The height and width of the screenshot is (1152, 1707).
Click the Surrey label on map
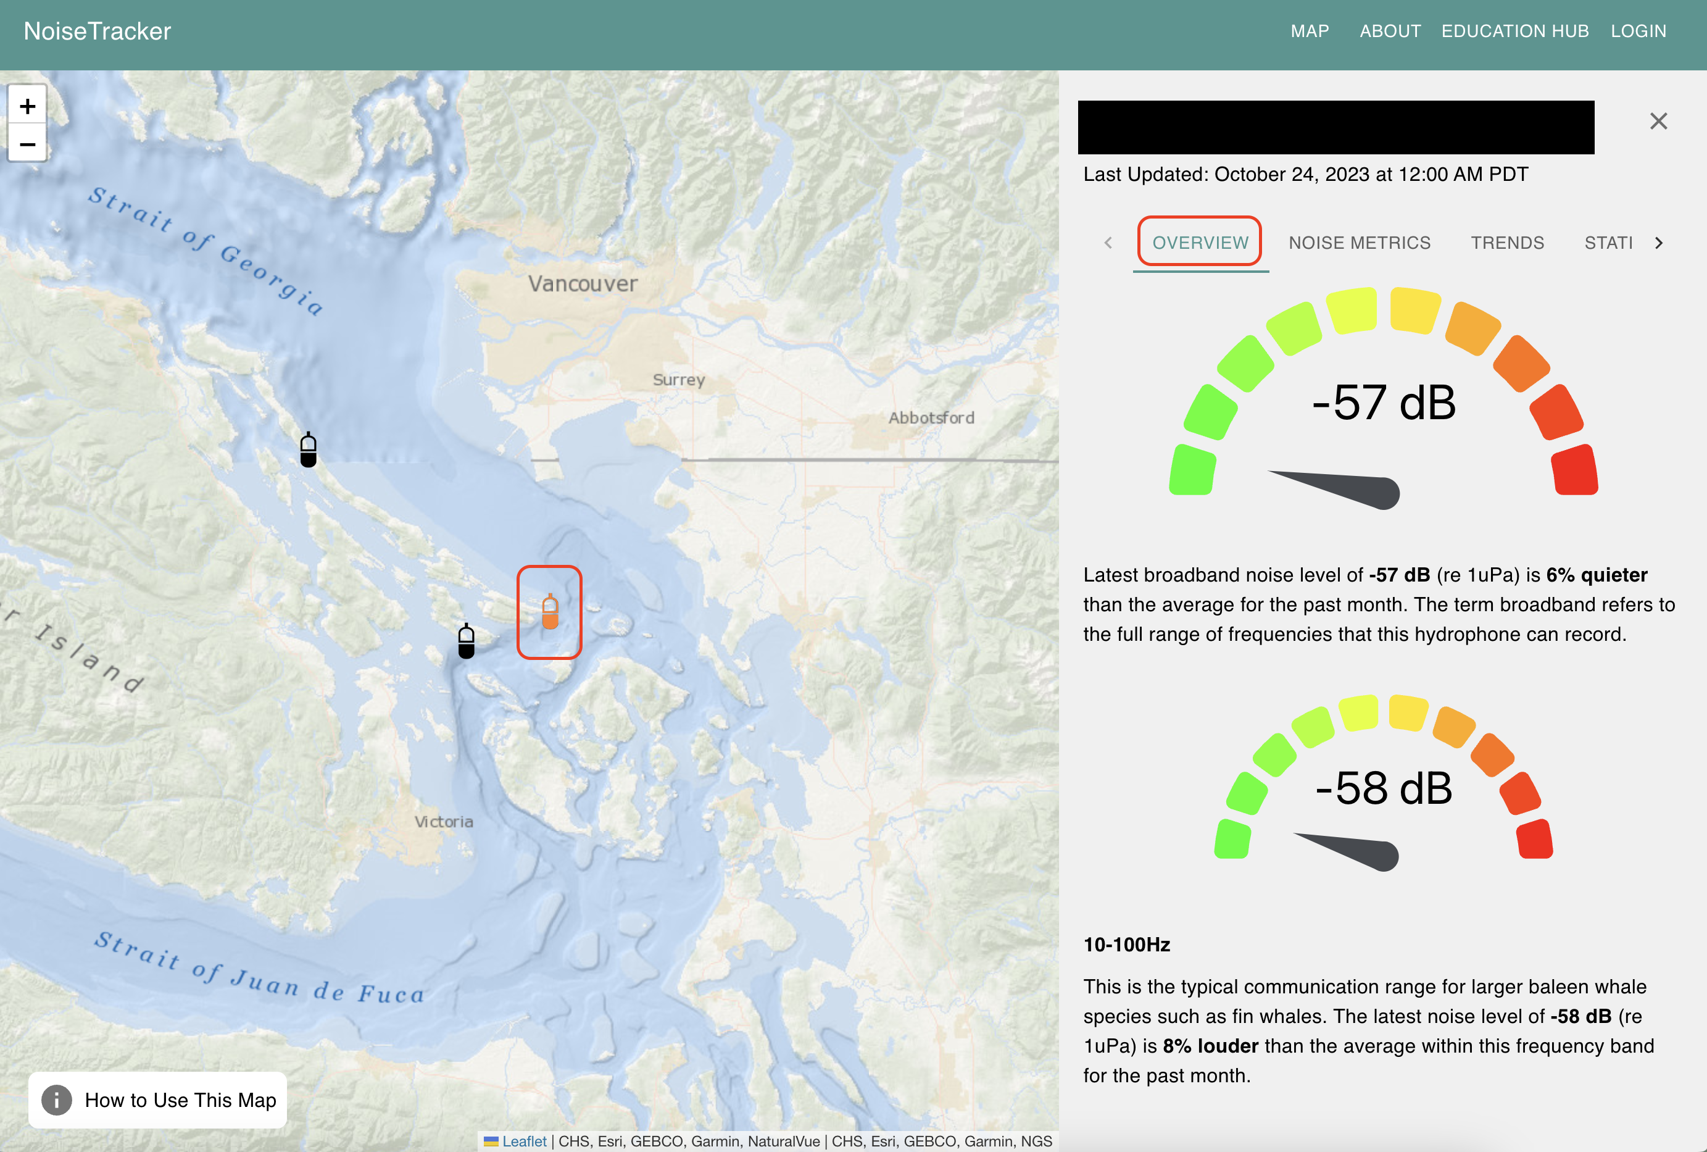click(x=678, y=380)
